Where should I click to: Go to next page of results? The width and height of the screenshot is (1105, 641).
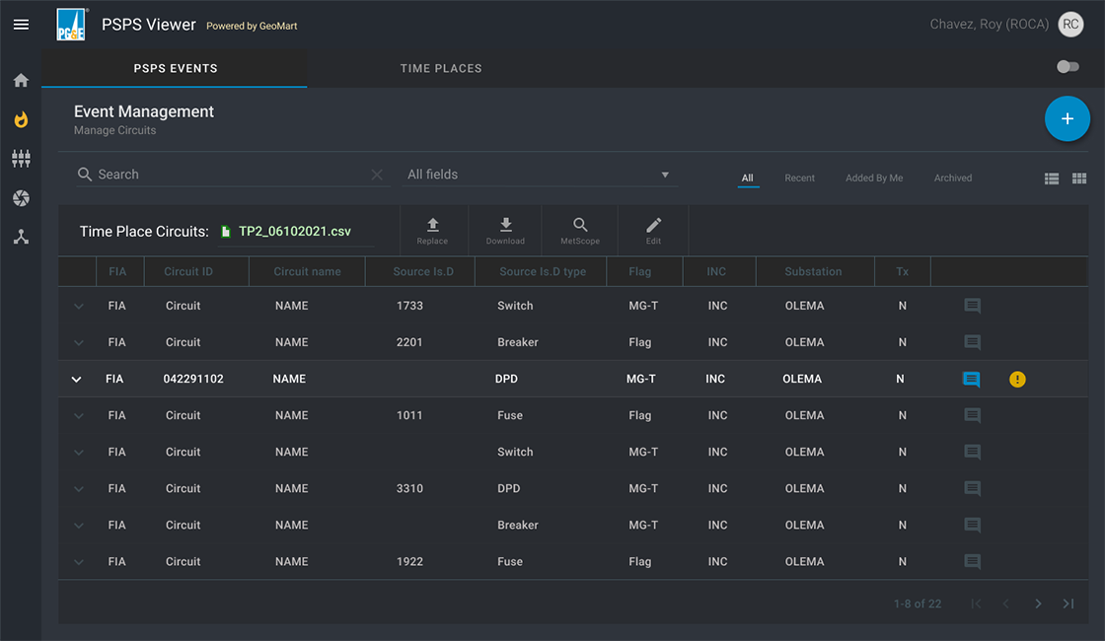(1038, 604)
